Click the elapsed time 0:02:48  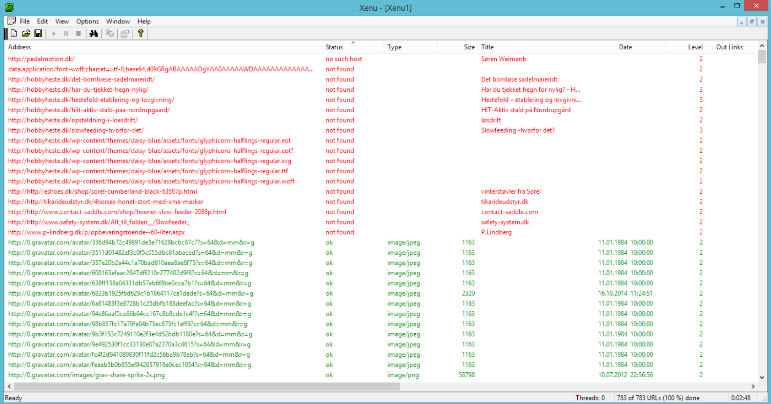pyautogui.click(x=741, y=398)
